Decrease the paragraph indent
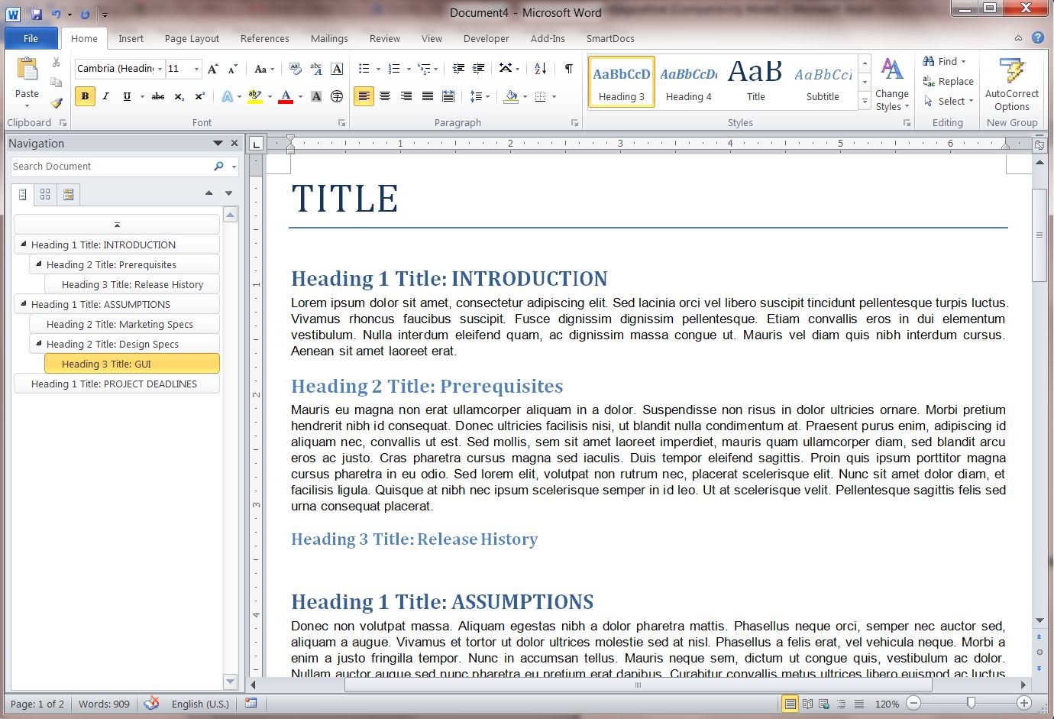1054x719 pixels. pos(458,69)
